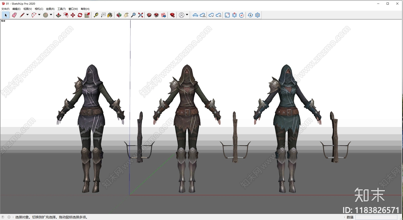Activate the Pan hand tool
Viewport: 403px width, 220px height.
click(126, 15)
